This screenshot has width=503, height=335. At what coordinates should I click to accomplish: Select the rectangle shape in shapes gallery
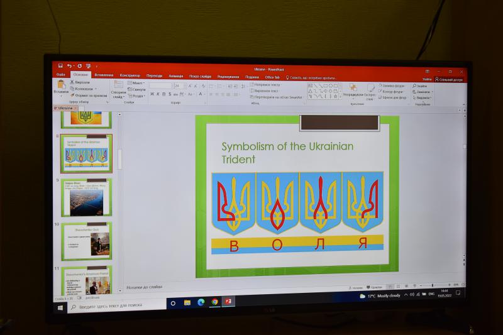tap(326, 86)
